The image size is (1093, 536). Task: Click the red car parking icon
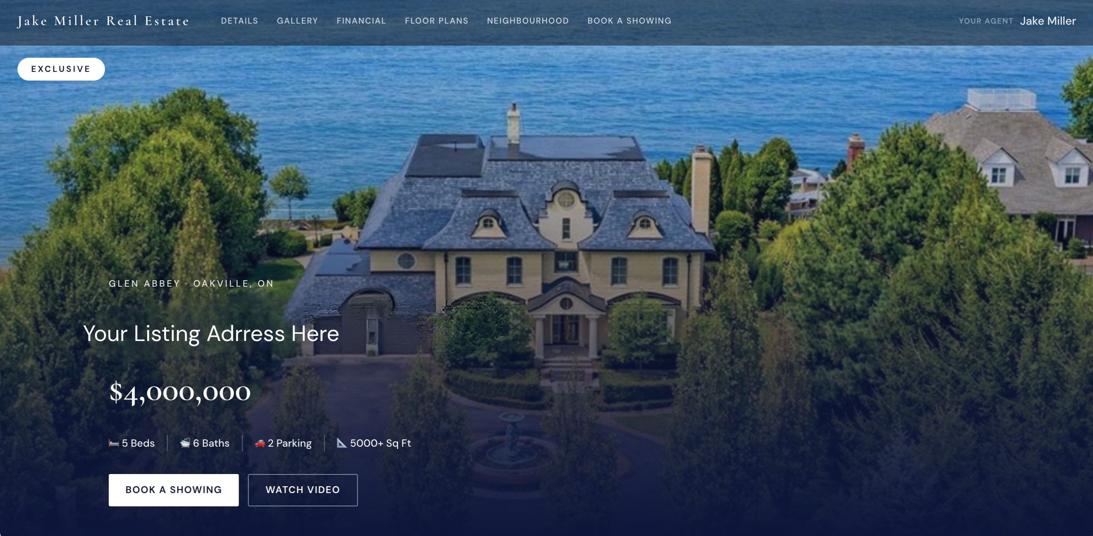coord(260,443)
